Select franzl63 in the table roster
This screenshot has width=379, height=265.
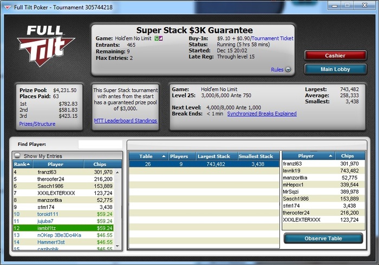coord(324,164)
